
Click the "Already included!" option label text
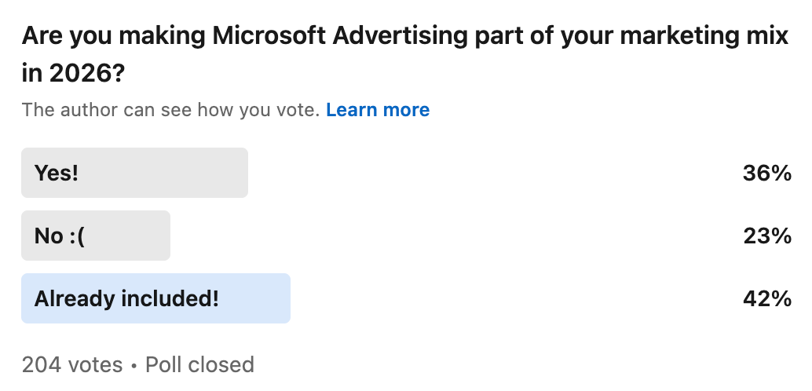126,298
